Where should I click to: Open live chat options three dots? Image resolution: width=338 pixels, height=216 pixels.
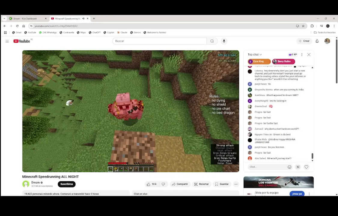[302, 55]
